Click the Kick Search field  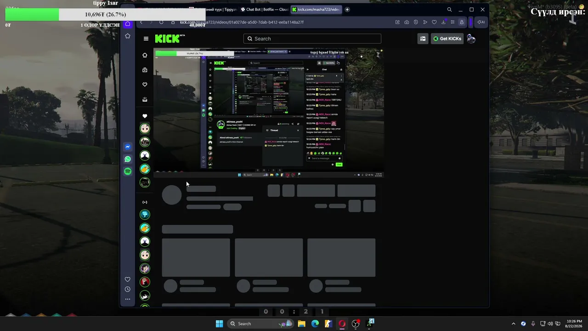(312, 39)
